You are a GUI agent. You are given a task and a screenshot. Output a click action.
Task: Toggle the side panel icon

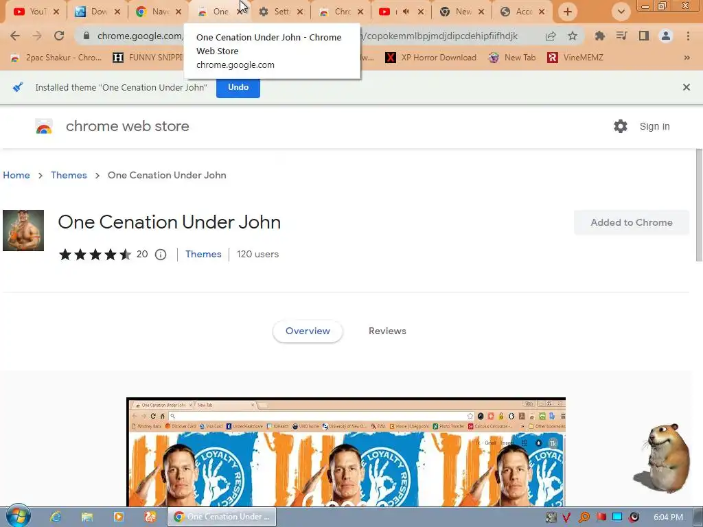[x=644, y=36]
